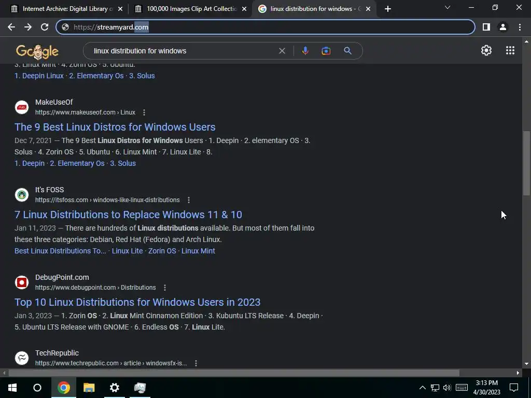Open the notification center icon
This screenshot has width=531, height=398.
click(514, 388)
